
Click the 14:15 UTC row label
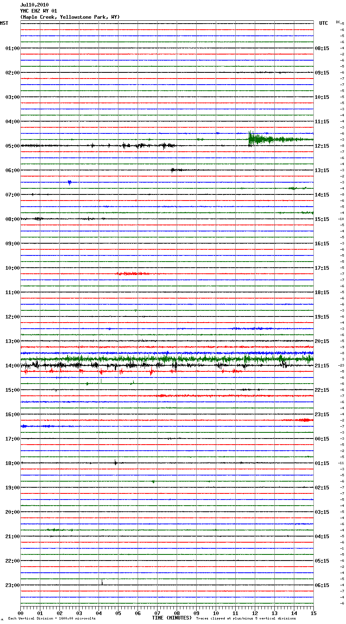pyautogui.click(x=322, y=195)
